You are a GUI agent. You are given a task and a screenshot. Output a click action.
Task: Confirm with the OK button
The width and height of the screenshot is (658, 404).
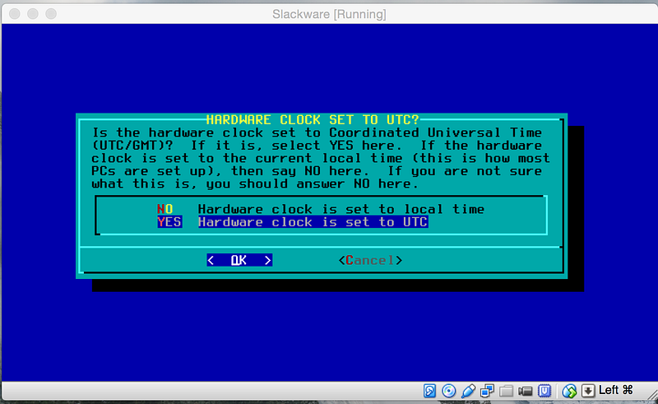(239, 260)
